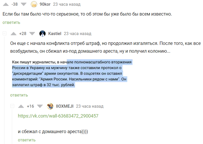The height and width of the screenshot is (144, 203).
Task: Open IIOXMEJI username link
Action: 65,106
